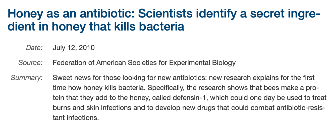The height and width of the screenshot is (129, 333).
Task: Click the words "tant infections." ending the summary
Action: (75, 117)
